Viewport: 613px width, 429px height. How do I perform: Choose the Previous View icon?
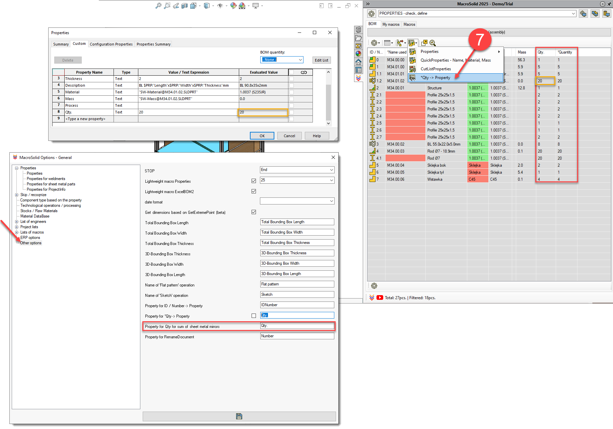coord(176,6)
